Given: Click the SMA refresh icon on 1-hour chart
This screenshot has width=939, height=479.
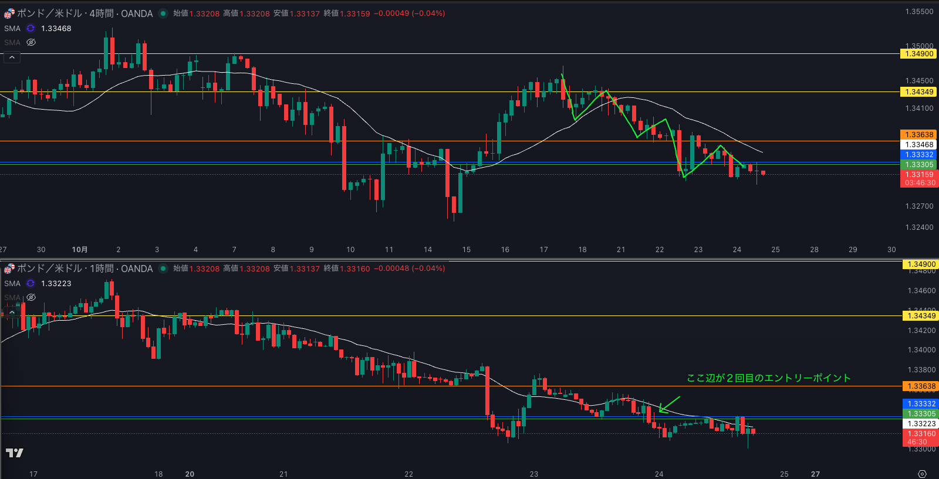Looking at the screenshot, I should (x=31, y=283).
